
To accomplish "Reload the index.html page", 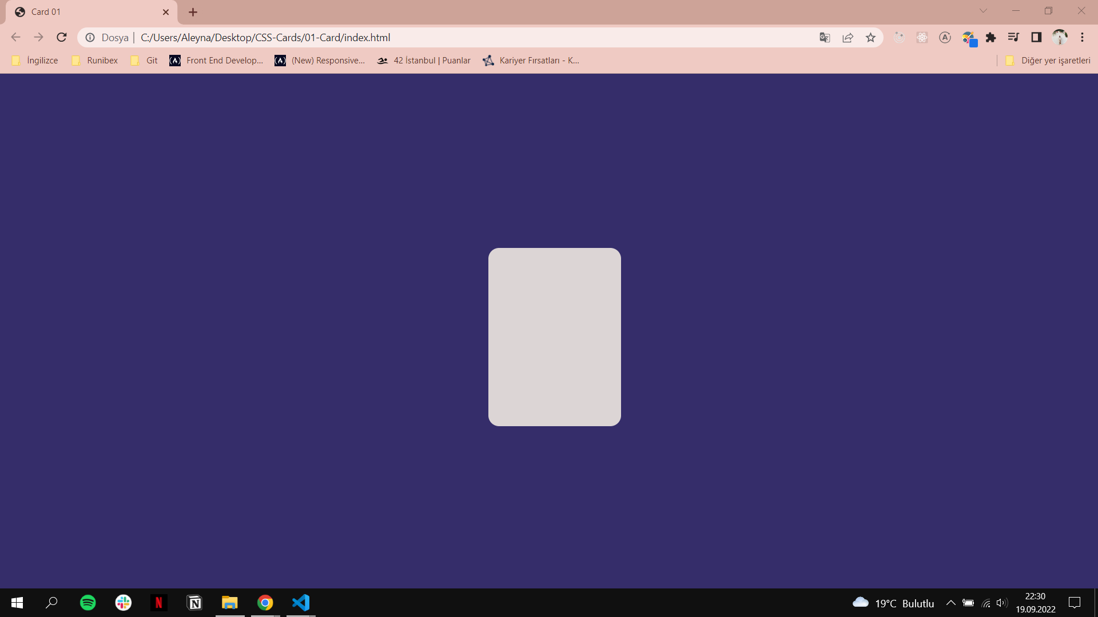I will (x=61, y=37).
